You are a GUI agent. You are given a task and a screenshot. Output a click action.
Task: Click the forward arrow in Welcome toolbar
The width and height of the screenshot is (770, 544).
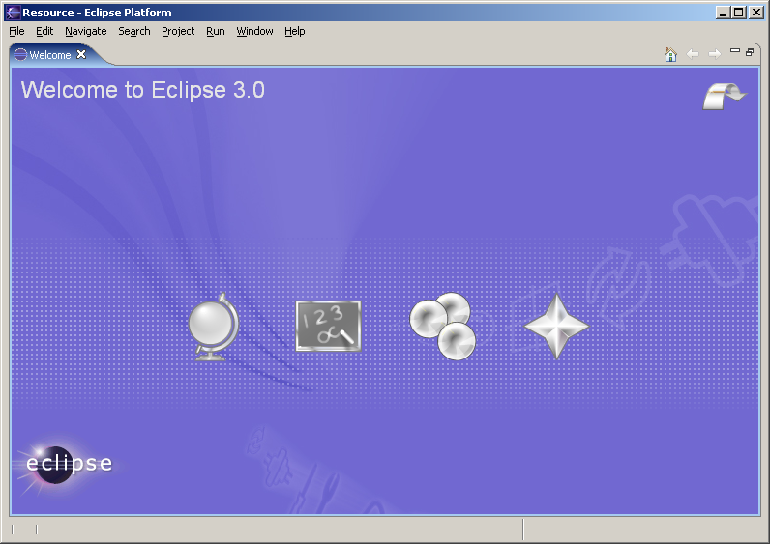click(x=714, y=54)
